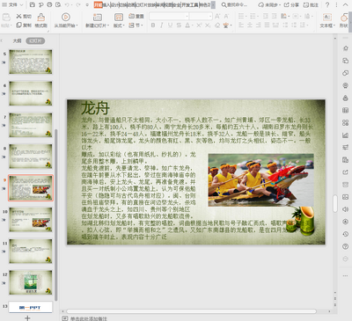This screenshot has width=352, height=321.
Task: Click the add slide plus button
Action: 27,318
